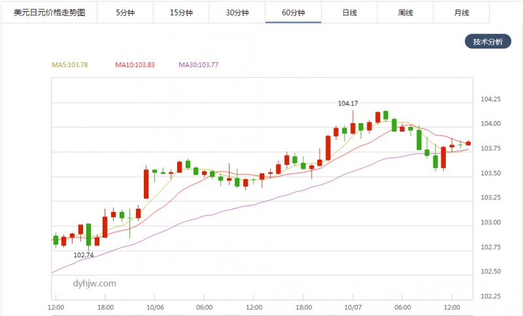Toggle the MA10 legend label
This screenshot has height=316, width=523.
(x=135, y=65)
